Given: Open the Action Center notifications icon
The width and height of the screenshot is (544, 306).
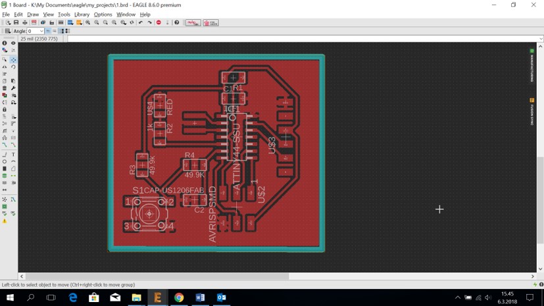Looking at the screenshot, I should (530, 297).
